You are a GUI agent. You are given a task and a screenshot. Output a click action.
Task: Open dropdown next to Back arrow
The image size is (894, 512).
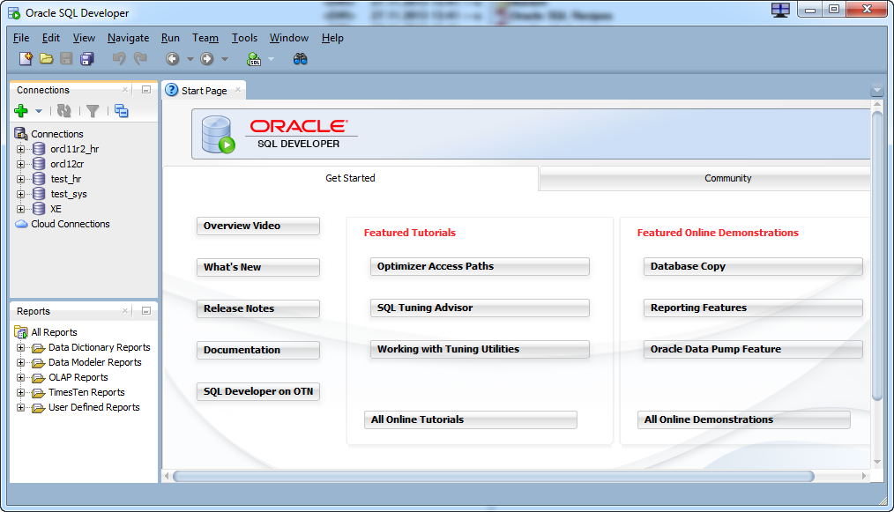click(x=190, y=59)
